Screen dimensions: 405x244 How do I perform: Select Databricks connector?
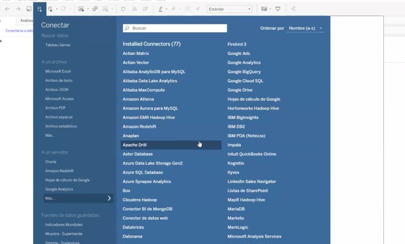(133, 227)
